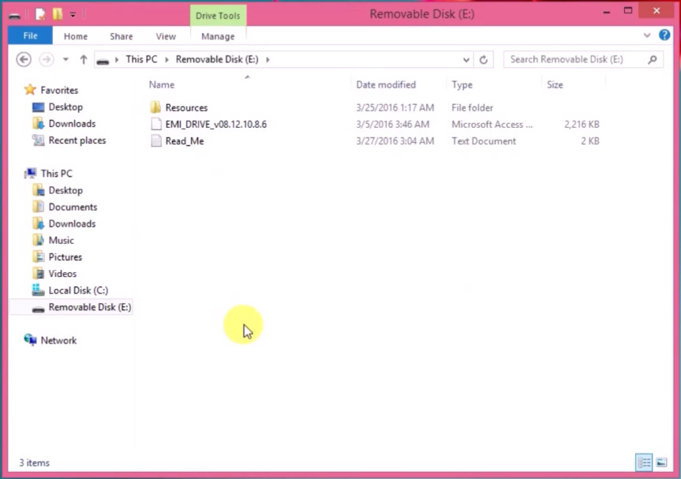Select the Resources folder icon
This screenshot has height=479, width=681.
[x=155, y=107]
